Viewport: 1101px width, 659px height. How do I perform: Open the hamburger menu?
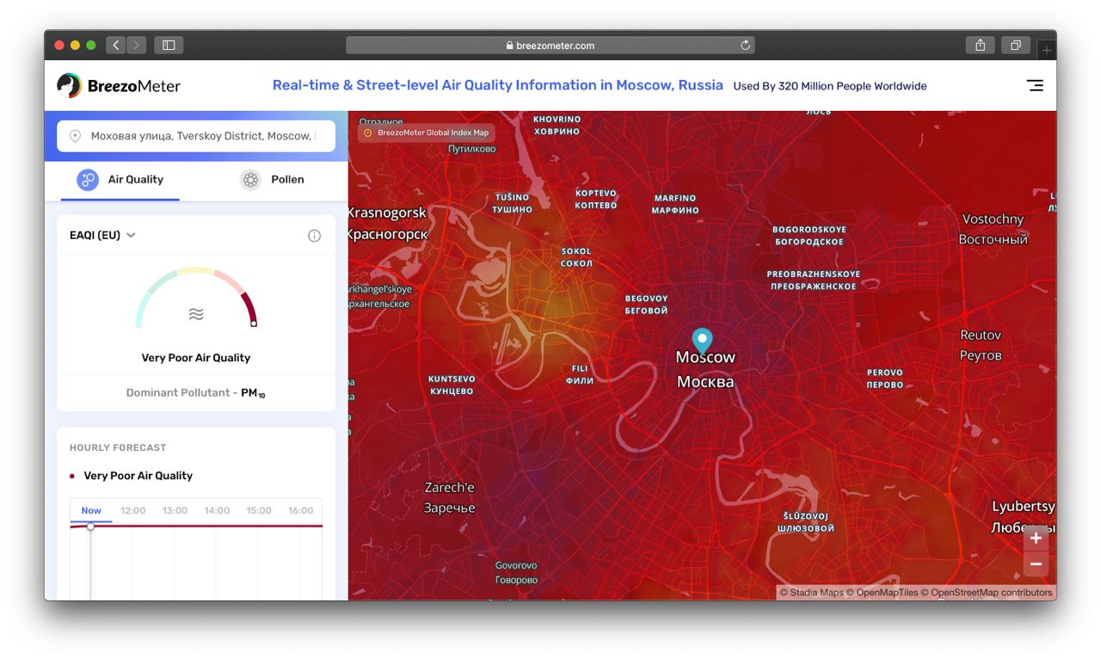click(x=1035, y=85)
